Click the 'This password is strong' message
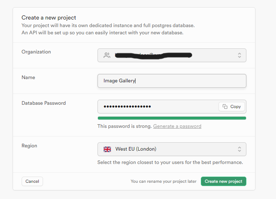Image resolution: width=276 pixels, height=199 pixels. tap(124, 126)
